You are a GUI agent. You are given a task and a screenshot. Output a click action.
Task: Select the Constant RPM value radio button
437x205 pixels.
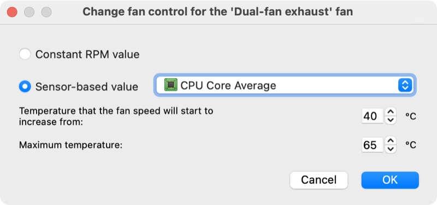25,54
